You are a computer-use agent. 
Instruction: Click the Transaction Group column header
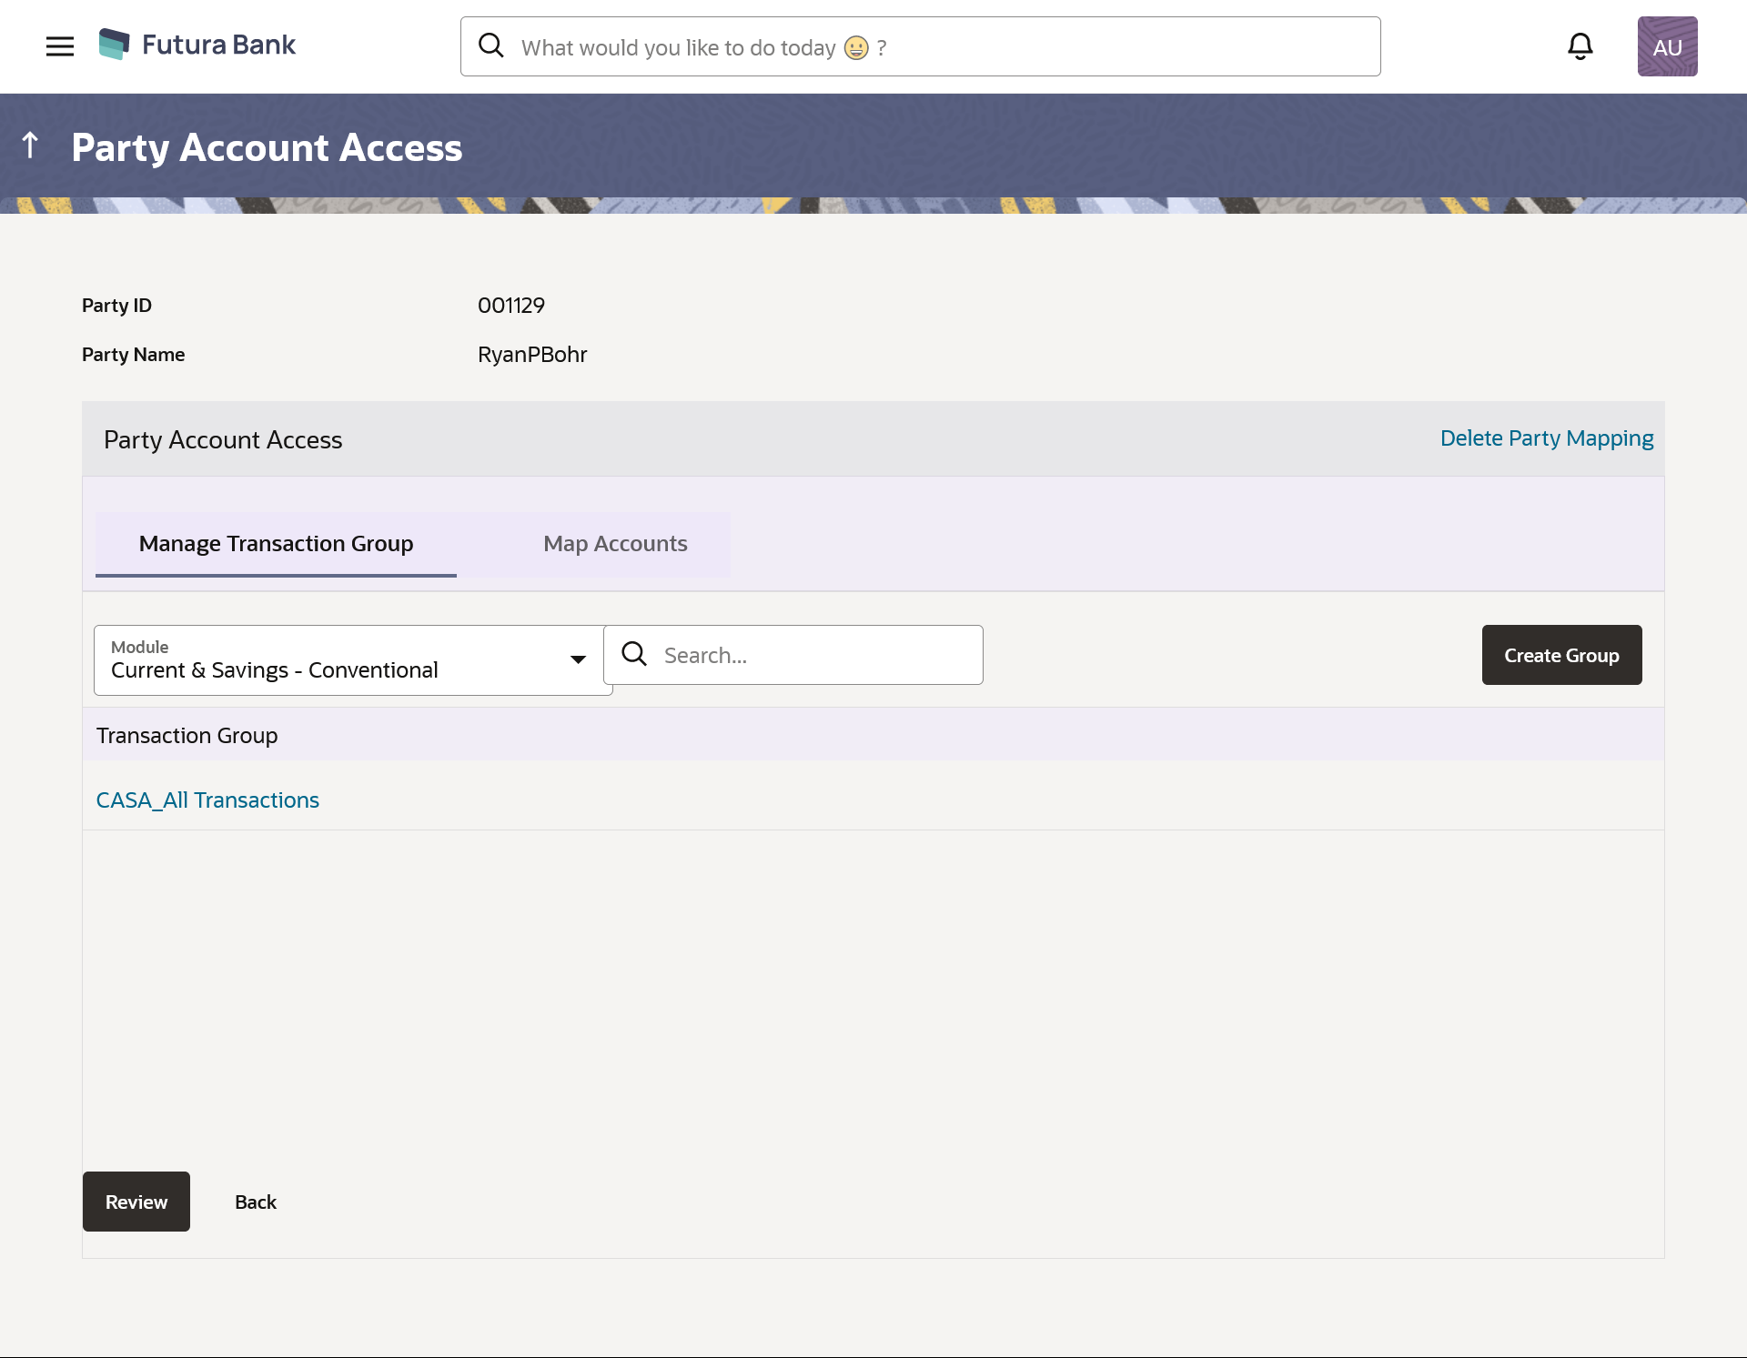[187, 736]
